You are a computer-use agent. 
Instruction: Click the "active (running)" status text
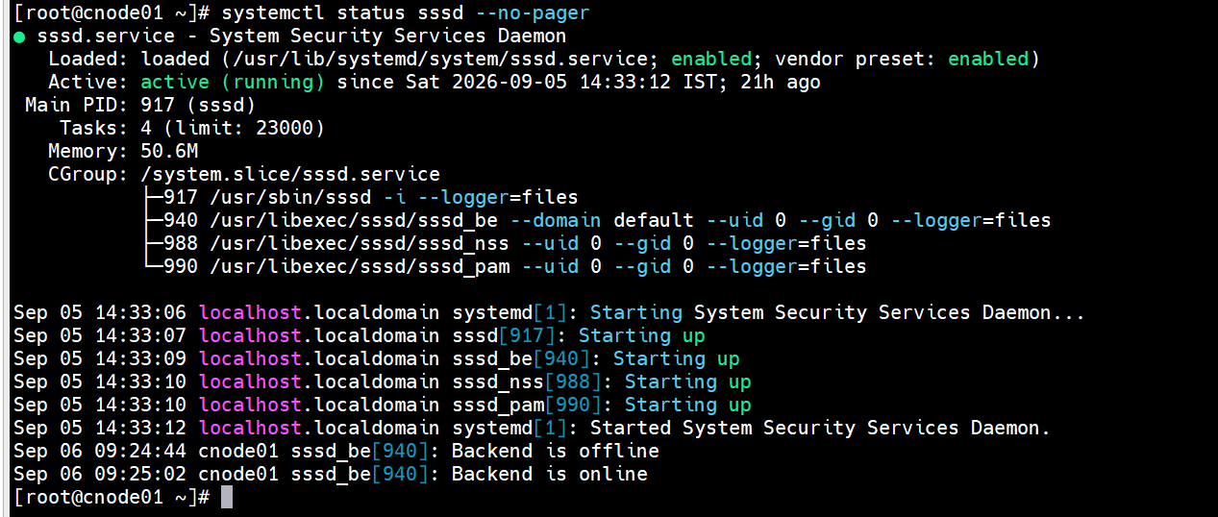pyautogui.click(x=232, y=82)
